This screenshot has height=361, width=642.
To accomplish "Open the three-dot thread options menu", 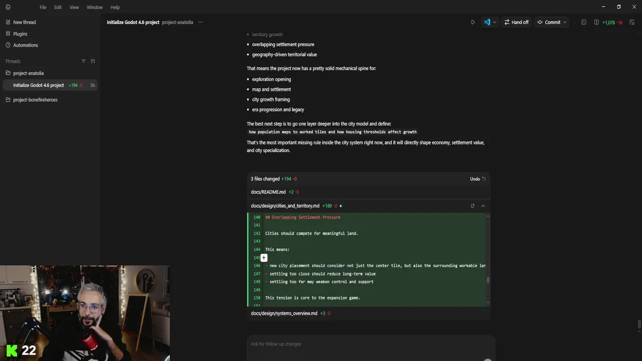I will tap(200, 22).
